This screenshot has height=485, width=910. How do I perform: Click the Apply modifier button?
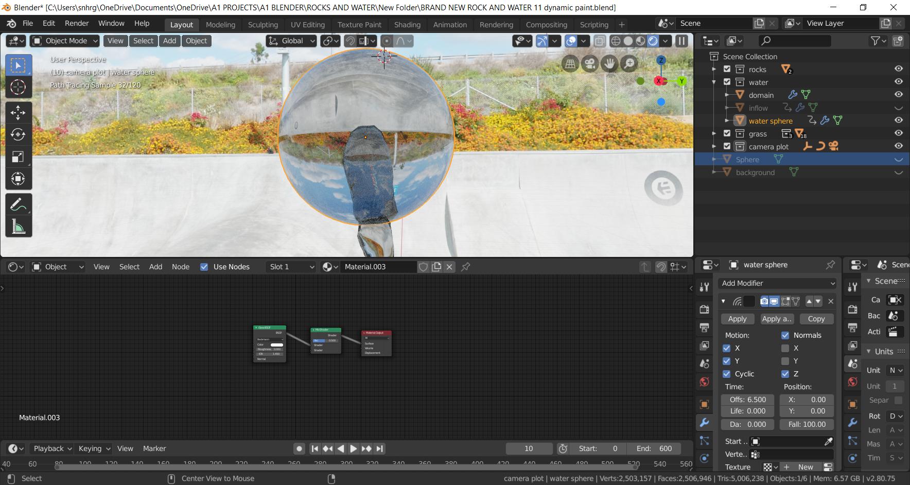[737, 319]
